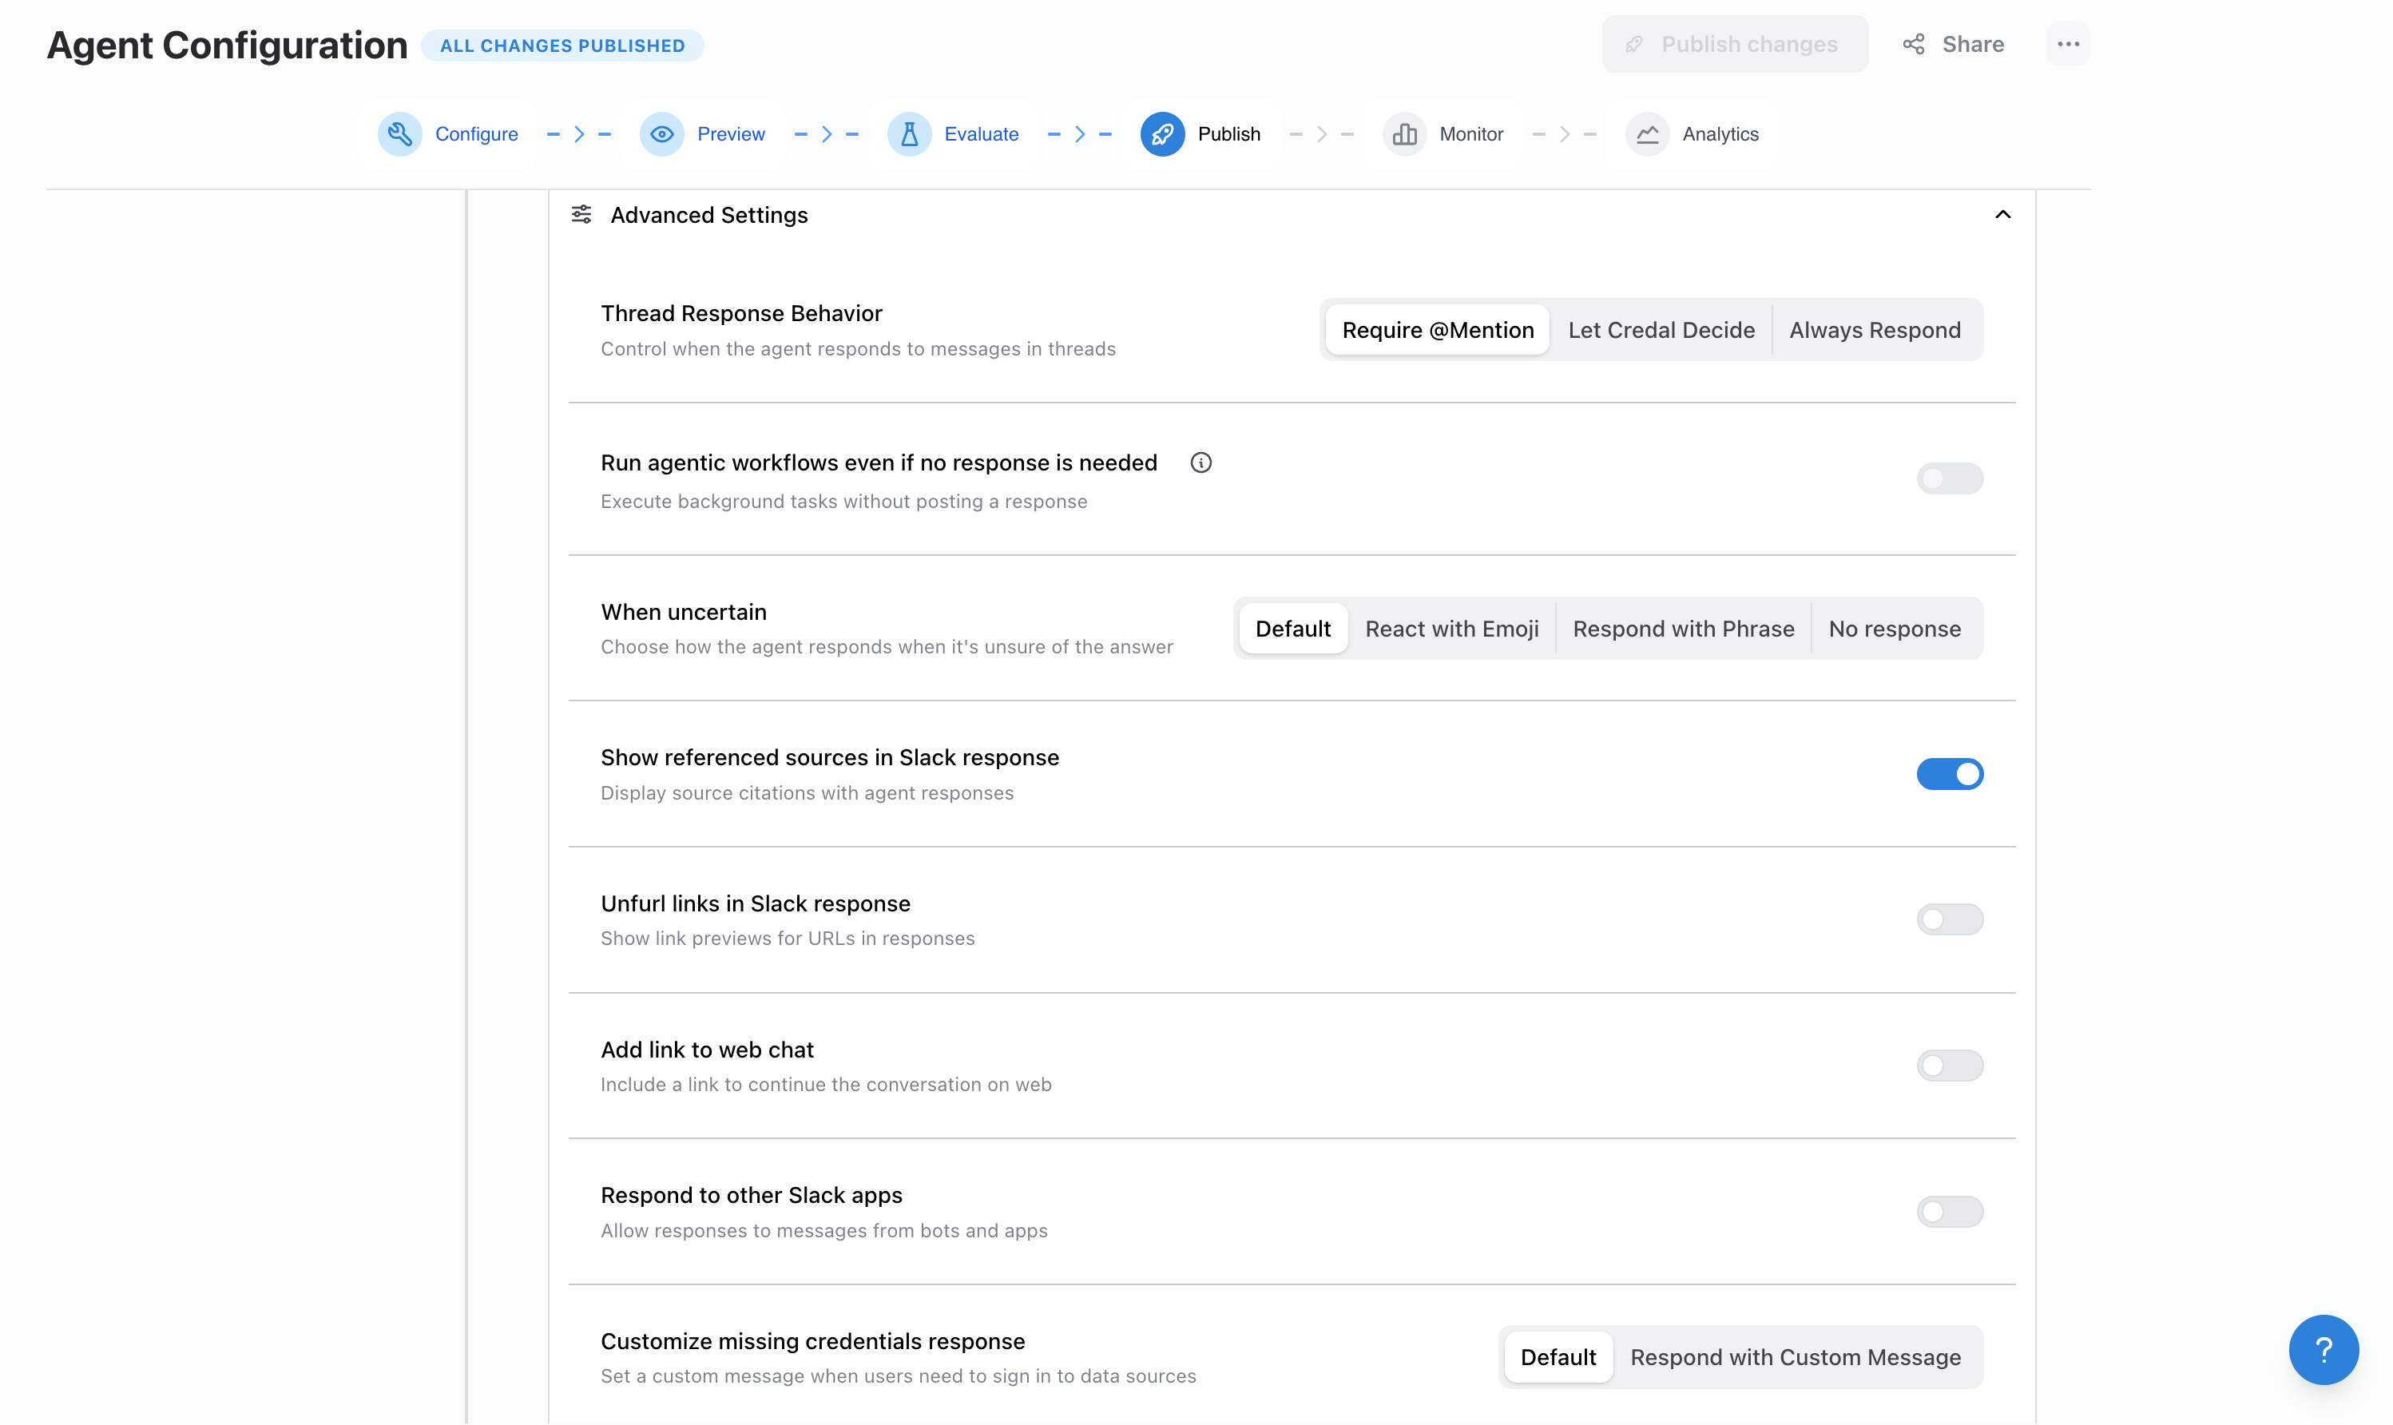Viewport: 2393px width, 1425px height.
Task: Click info icon beside agentic workflows setting
Action: tap(1200, 462)
